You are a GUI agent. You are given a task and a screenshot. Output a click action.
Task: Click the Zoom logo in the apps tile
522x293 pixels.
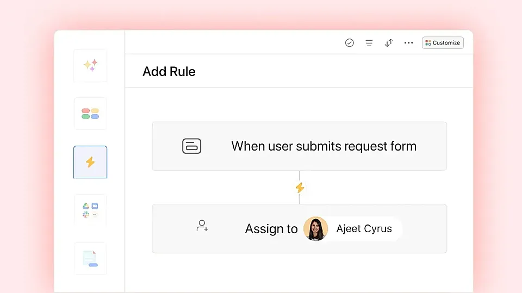tap(95, 206)
